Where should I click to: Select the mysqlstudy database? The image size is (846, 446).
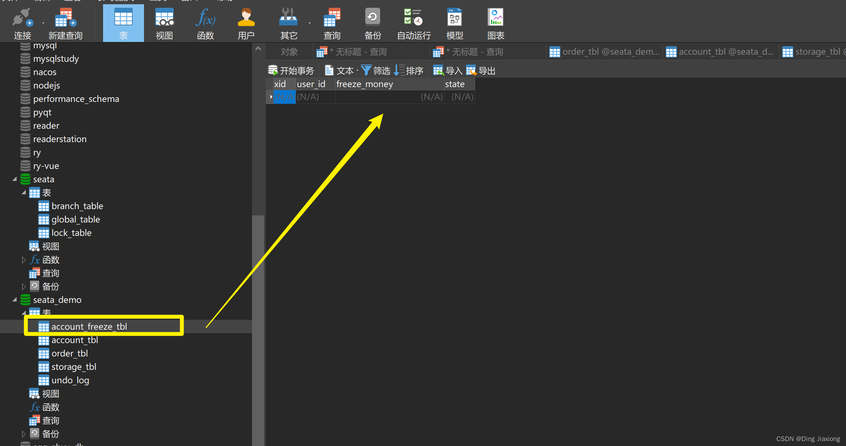coord(56,59)
